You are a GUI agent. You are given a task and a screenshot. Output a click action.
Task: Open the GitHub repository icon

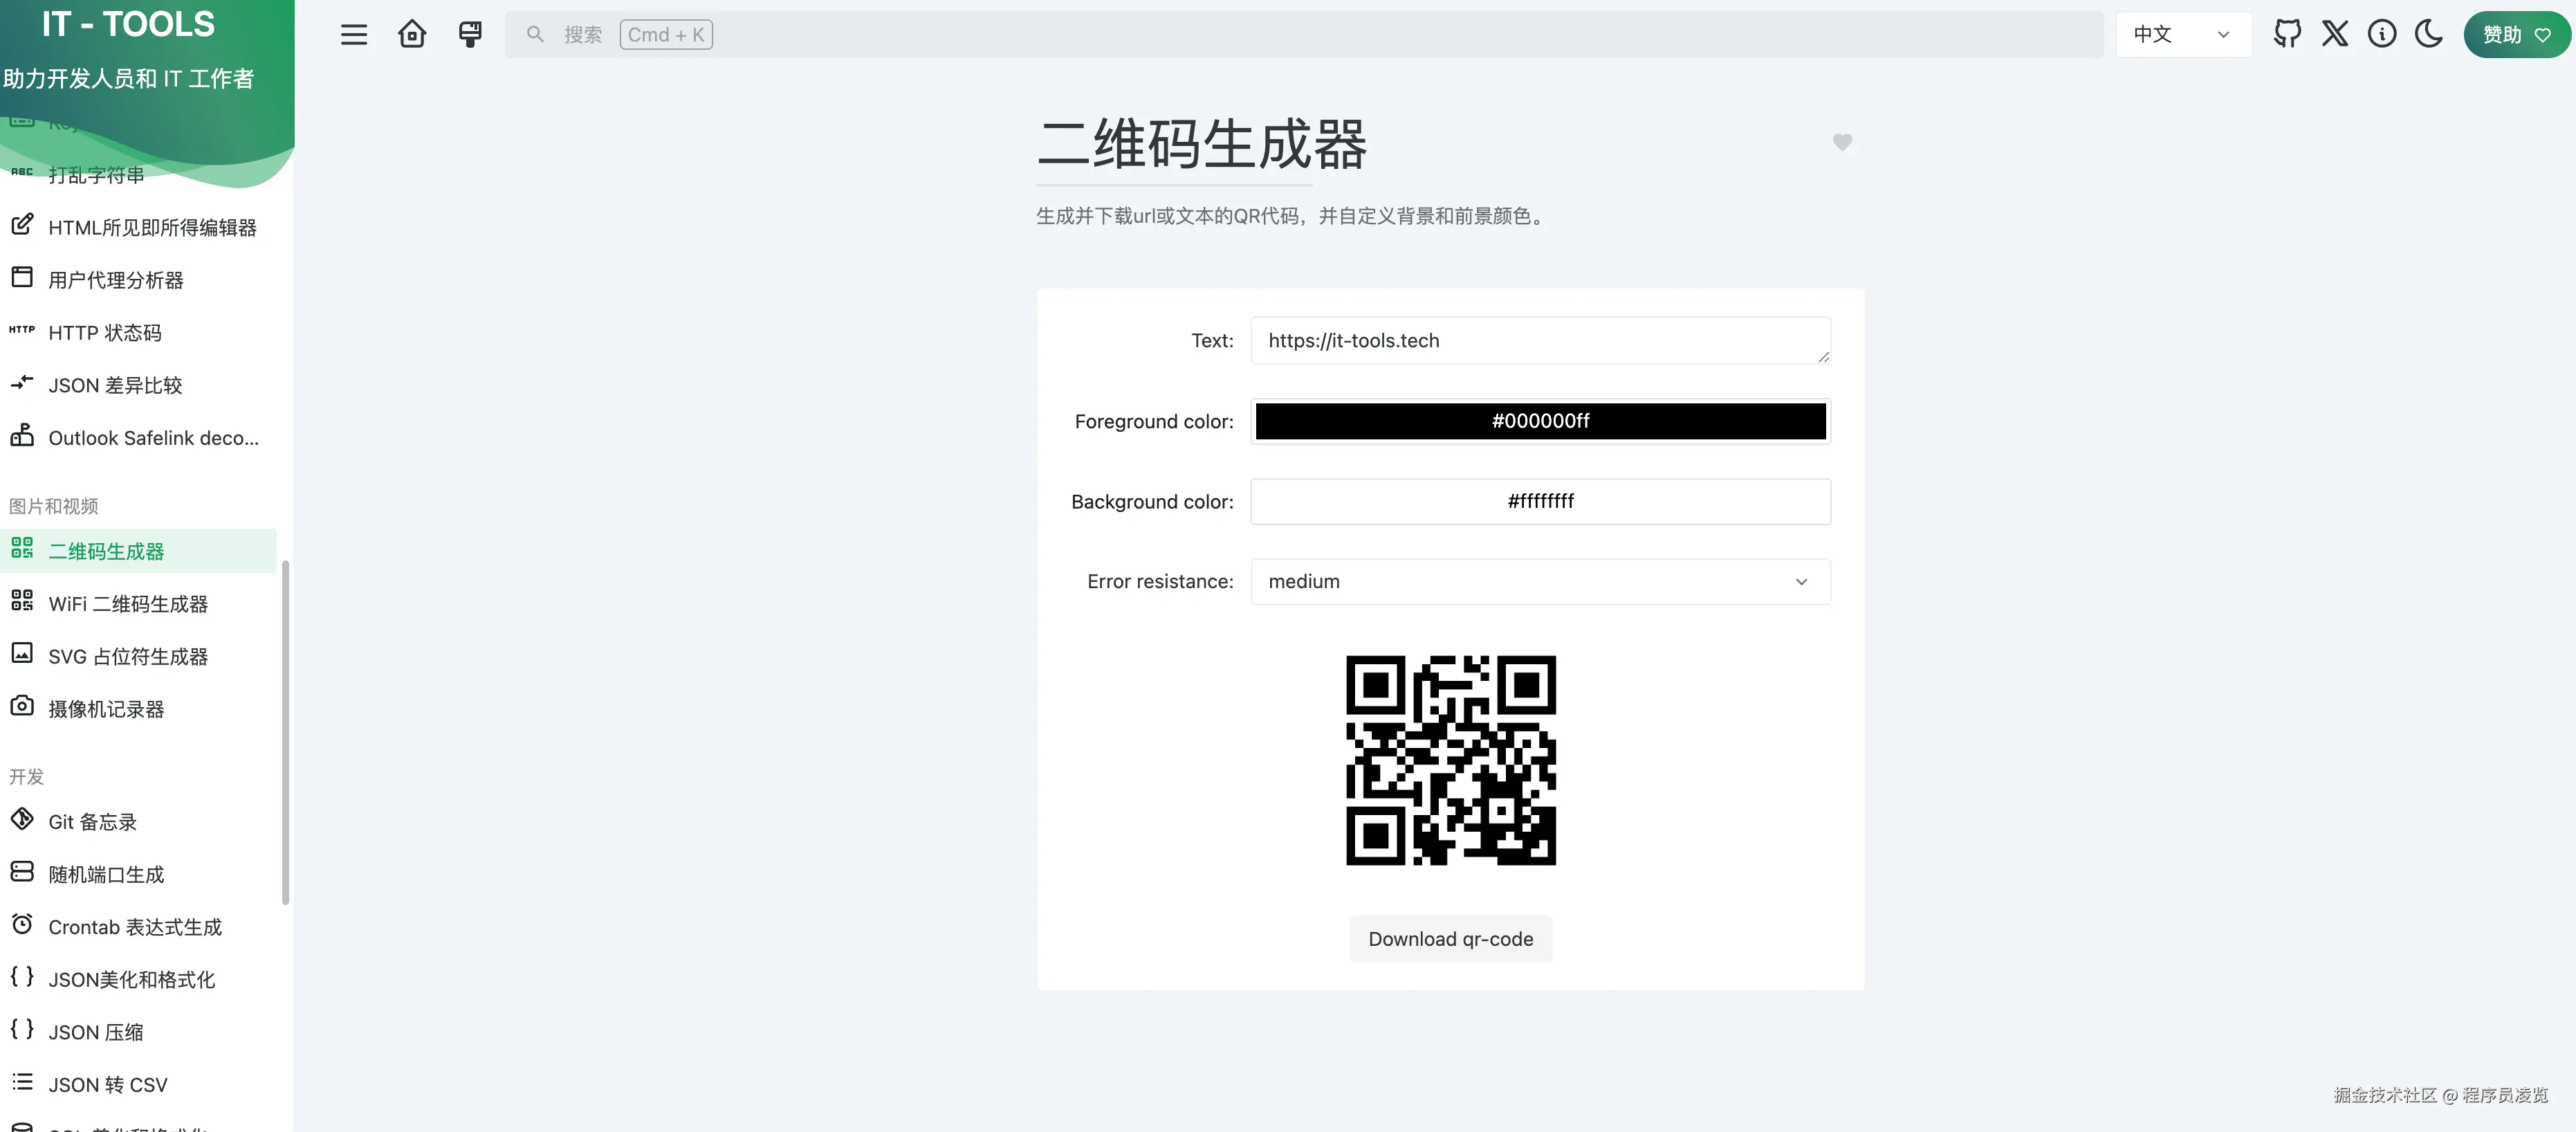[x=2287, y=34]
